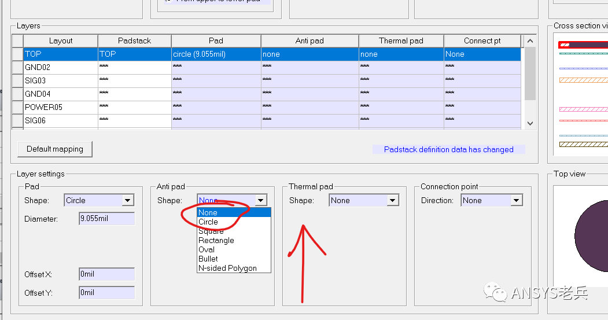Edit the Offset X field
Image resolution: width=608 pixels, height=320 pixels.
click(x=106, y=274)
